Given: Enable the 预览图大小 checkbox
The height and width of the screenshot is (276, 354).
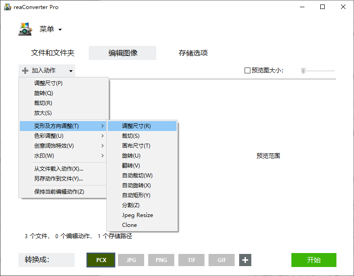Looking at the screenshot, I should (247, 71).
